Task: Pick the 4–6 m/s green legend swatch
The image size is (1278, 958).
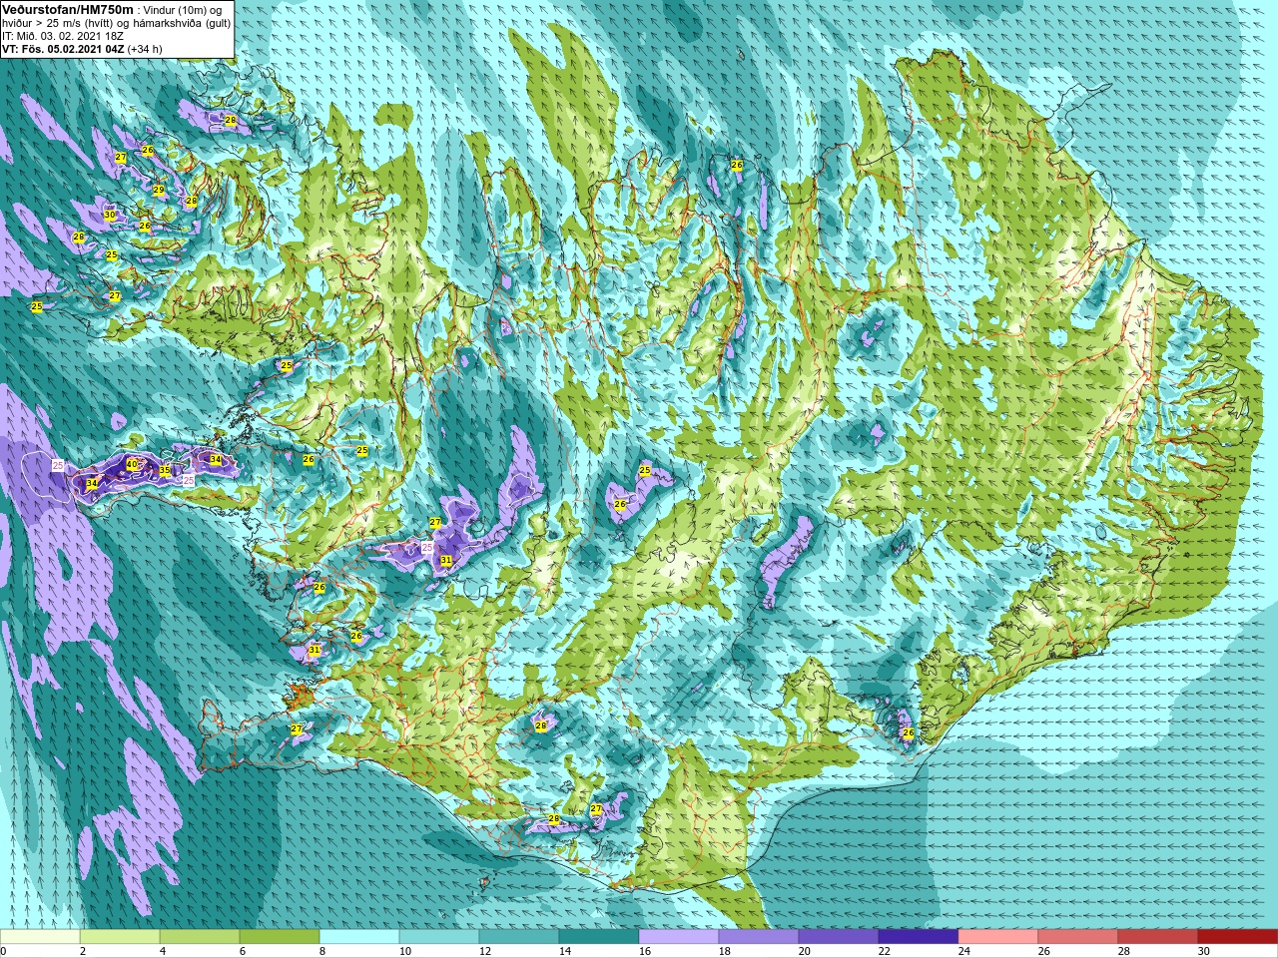Action: tap(200, 936)
